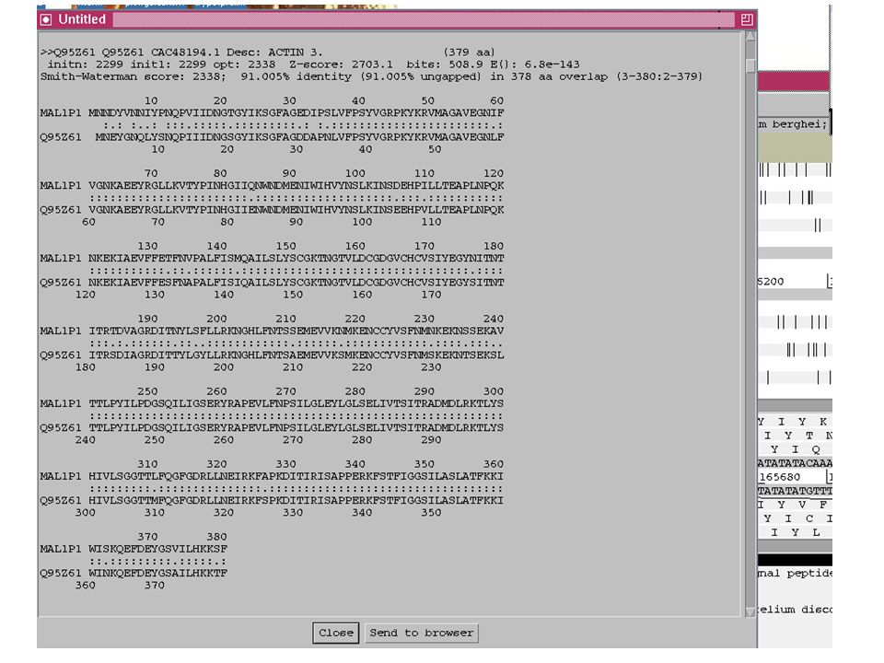
Task: Click MAL1P1 sequence row starting MNNDYVNNIYPNQ
Action: tap(272, 112)
